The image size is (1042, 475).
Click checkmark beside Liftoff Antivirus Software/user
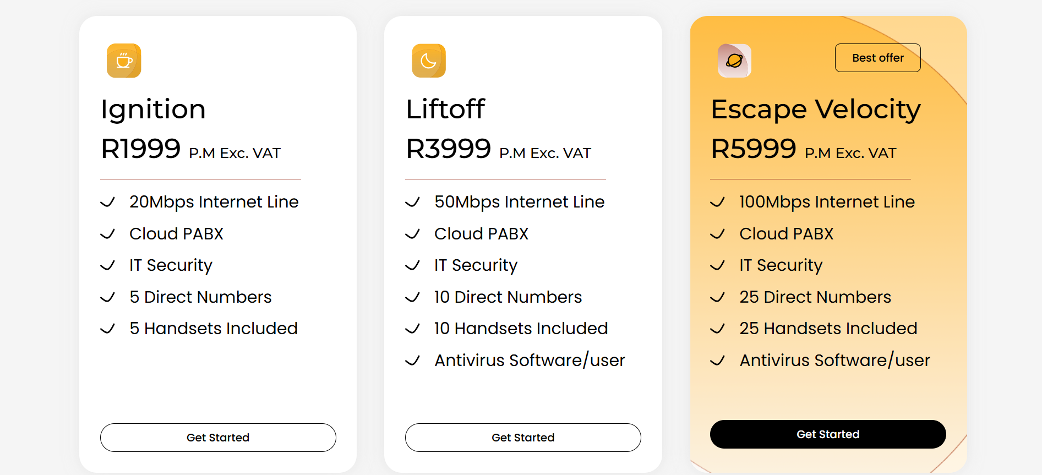tap(413, 361)
